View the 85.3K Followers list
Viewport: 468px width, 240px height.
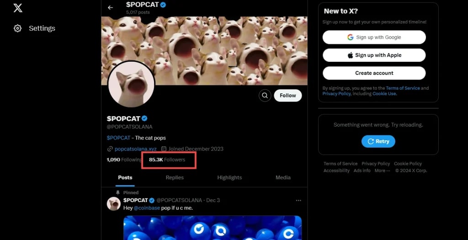tap(167, 160)
